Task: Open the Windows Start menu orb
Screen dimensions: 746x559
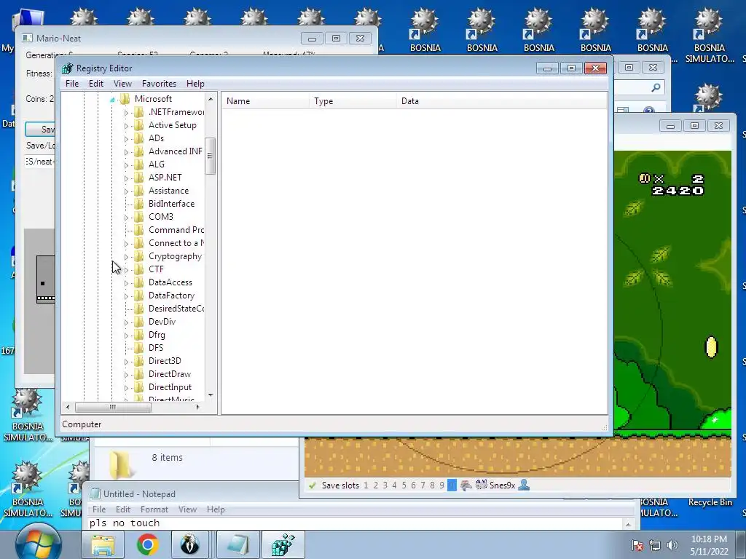Action: 38,544
